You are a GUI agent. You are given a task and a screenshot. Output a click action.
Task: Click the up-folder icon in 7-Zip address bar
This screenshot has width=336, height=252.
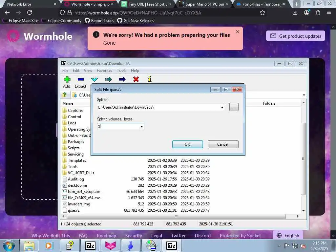(64, 95)
